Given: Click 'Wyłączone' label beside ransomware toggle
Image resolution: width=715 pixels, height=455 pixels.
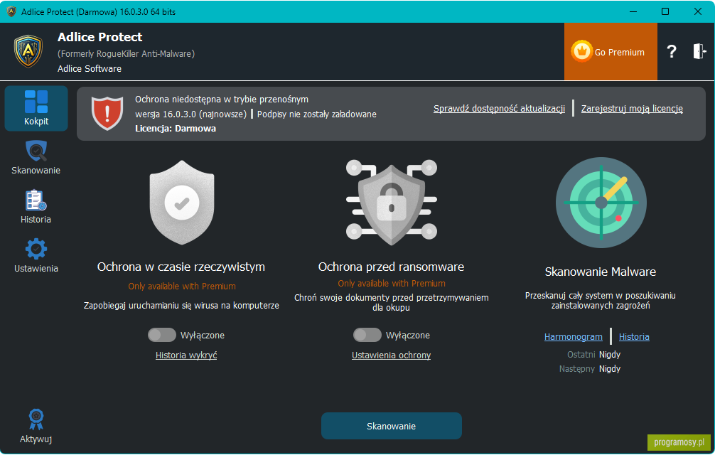Looking at the screenshot, I should tap(408, 336).
